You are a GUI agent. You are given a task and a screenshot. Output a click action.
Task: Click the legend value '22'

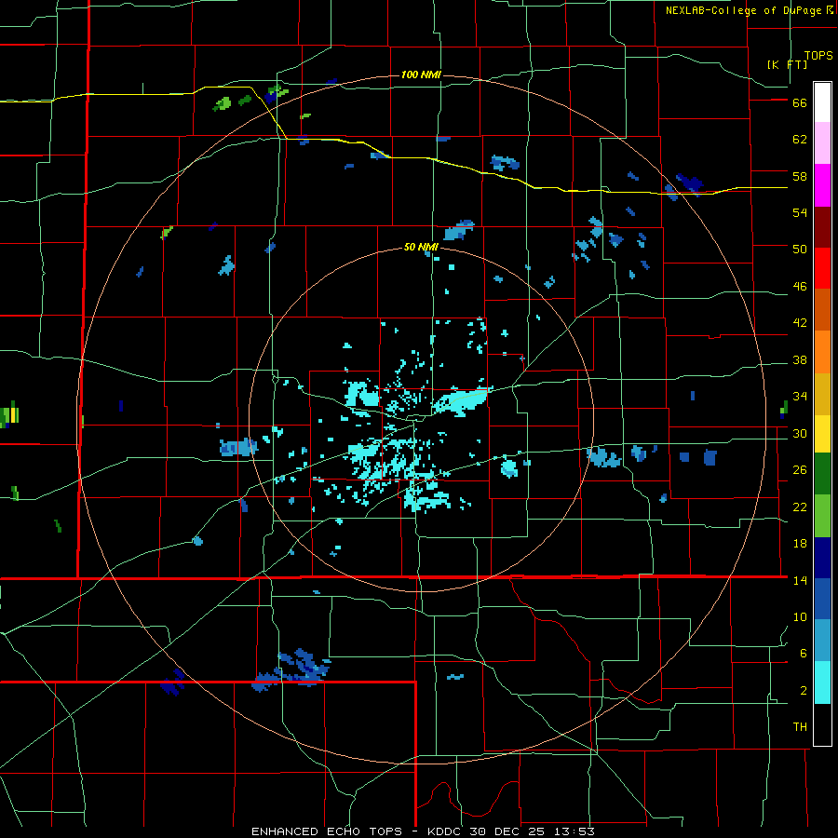[x=800, y=507]
